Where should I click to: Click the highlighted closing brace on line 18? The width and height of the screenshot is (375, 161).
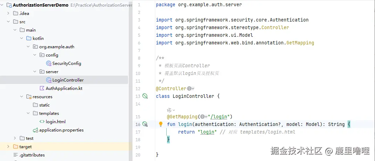click(168, 139)
